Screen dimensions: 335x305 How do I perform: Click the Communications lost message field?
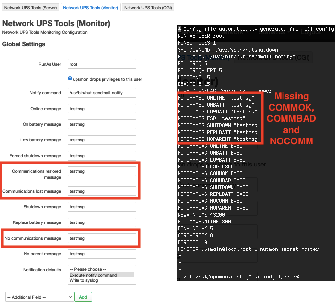point(102,191)
